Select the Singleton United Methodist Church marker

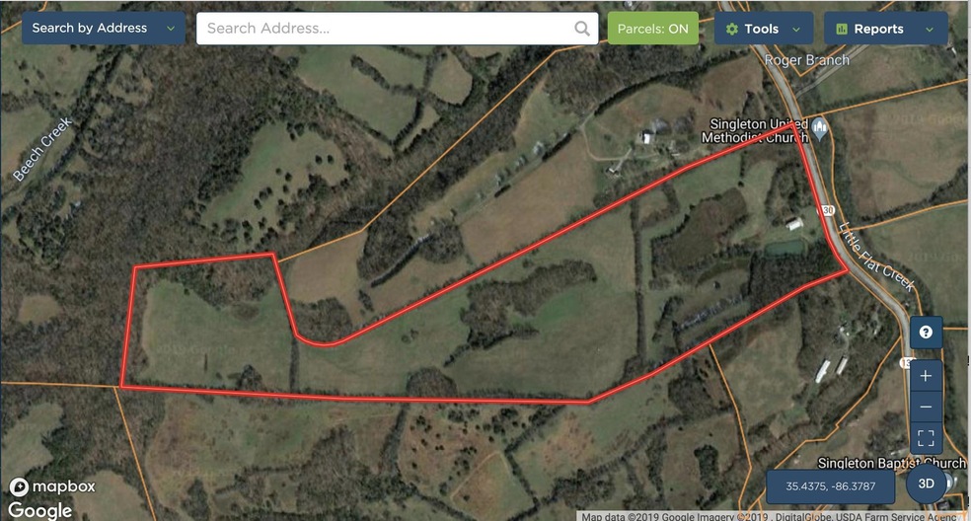(x=820, y=129)
